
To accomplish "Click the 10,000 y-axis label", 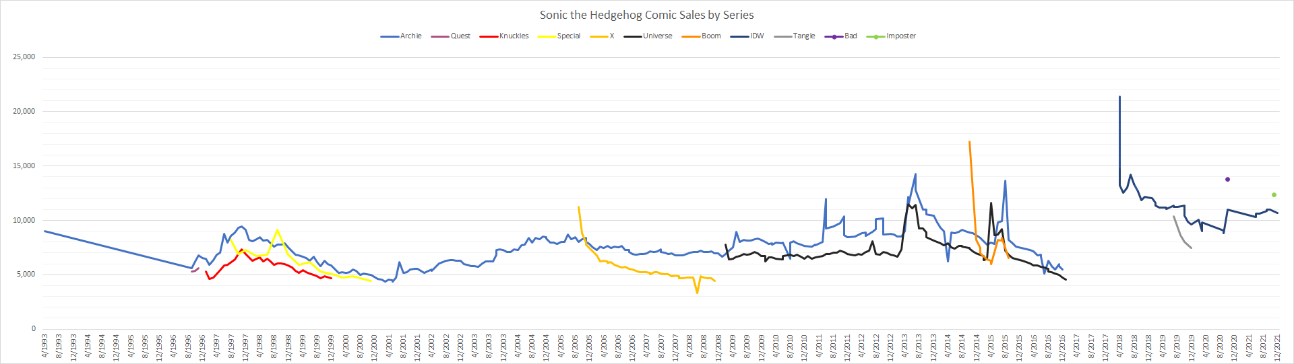I will coord(24,221).
